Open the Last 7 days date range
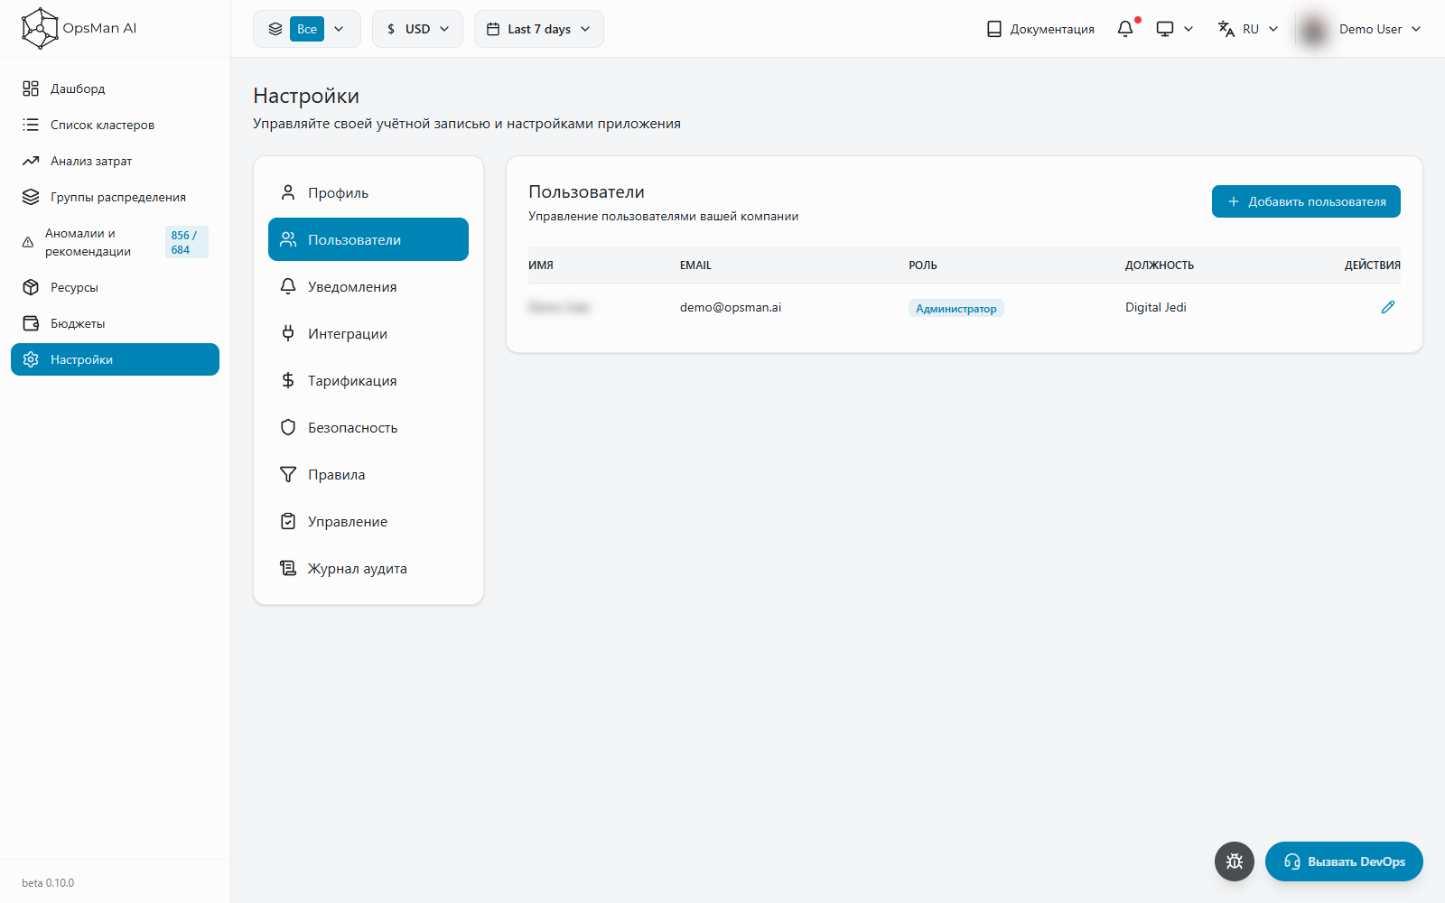The image size is (1445, 903). pyautogui.click(x=539, y=29)
